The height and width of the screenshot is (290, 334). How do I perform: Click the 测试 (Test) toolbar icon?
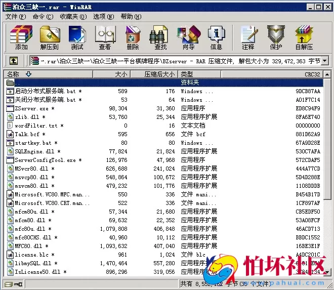[77, 37]
